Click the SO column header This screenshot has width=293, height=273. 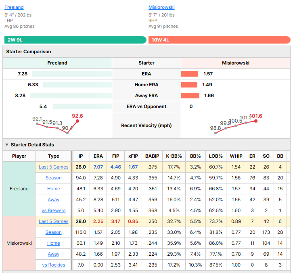click(266, 156)
